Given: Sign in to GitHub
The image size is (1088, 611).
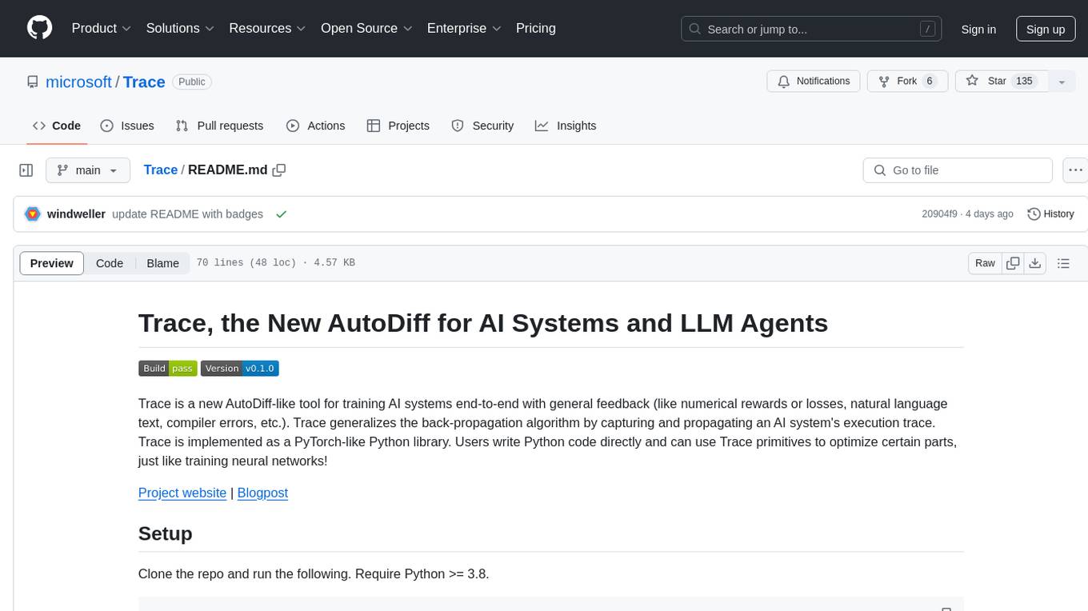Looking at the screenshot, I should pyautogui.click(x=978, y=29).
